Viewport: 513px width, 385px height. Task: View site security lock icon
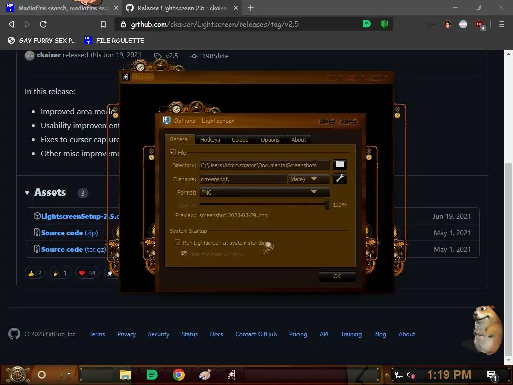click(123, 24)
